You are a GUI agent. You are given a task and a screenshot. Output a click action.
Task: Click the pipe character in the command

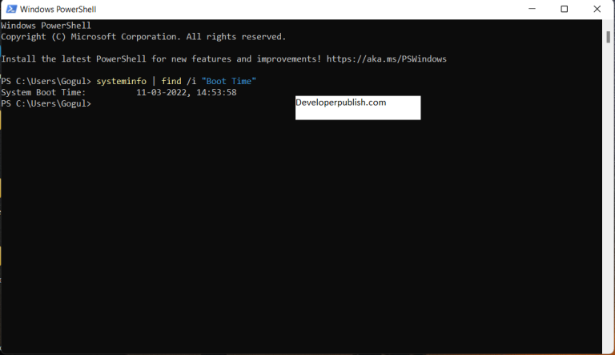153,82
